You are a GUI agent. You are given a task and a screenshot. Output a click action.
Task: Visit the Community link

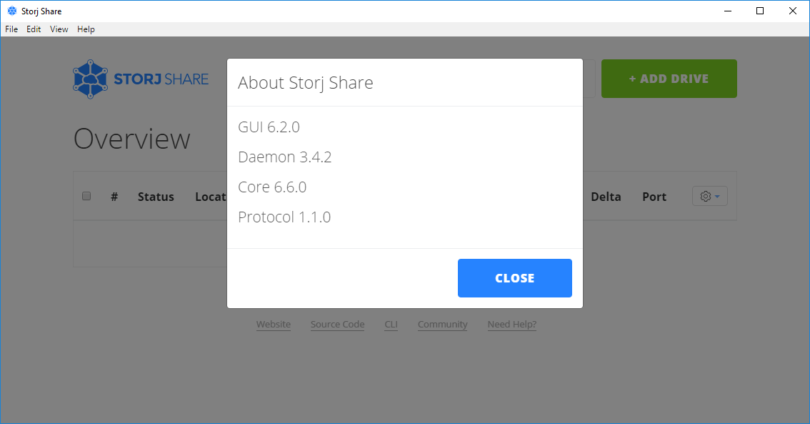[442, 324]
